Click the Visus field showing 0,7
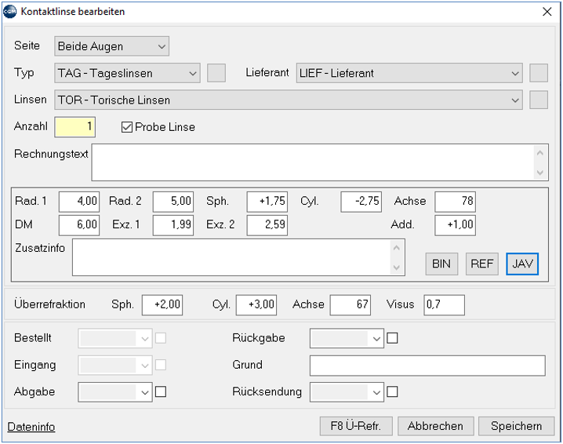Screen dimensions: 563x444 tap(444, 305)
